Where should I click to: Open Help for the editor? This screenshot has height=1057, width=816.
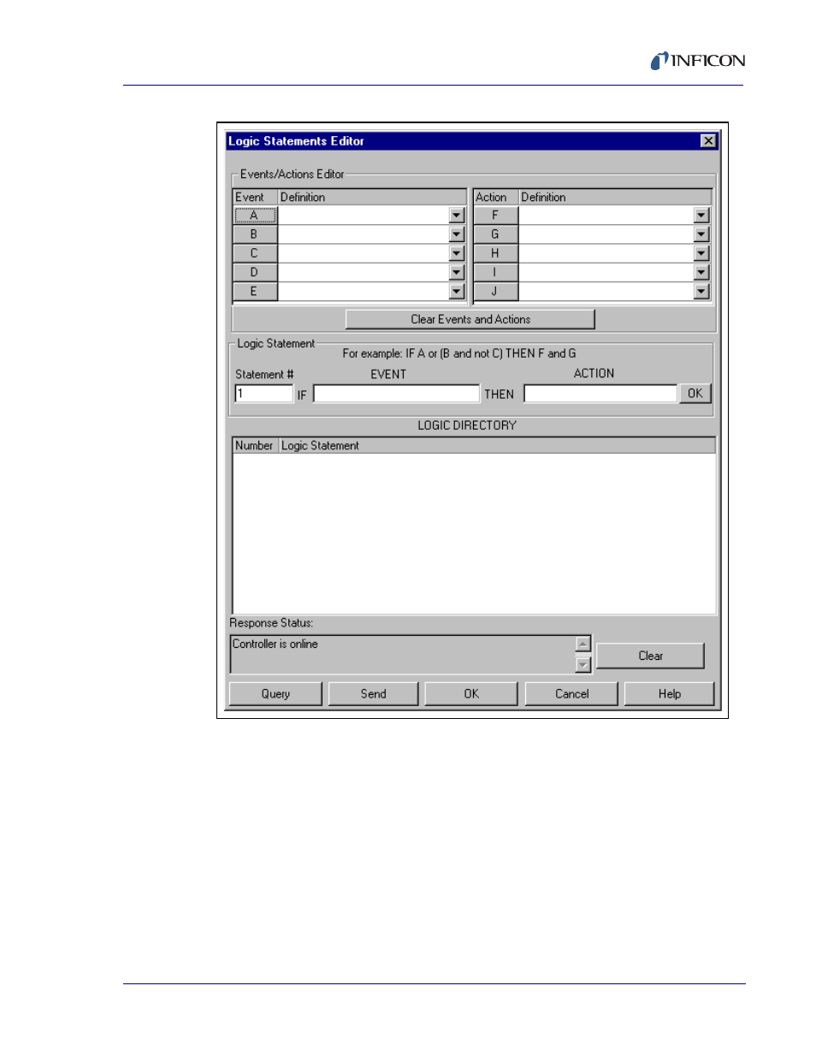coord(670,694)
